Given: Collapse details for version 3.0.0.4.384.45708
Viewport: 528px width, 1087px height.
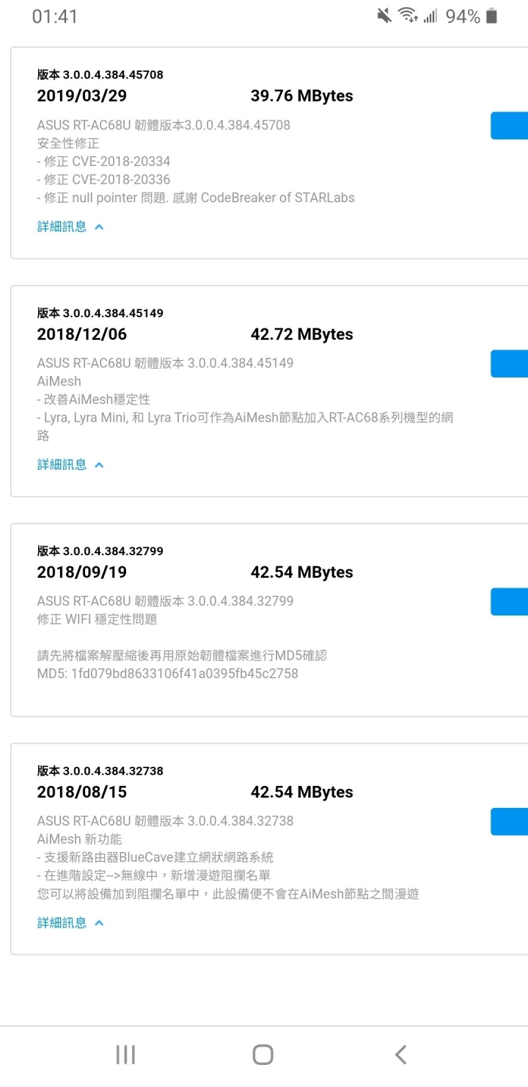Looking at the screenshot, I should tap(70, 226).
